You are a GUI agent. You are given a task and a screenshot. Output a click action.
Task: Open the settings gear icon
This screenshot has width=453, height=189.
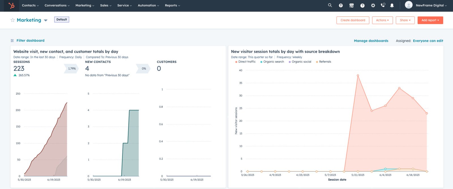373,5
